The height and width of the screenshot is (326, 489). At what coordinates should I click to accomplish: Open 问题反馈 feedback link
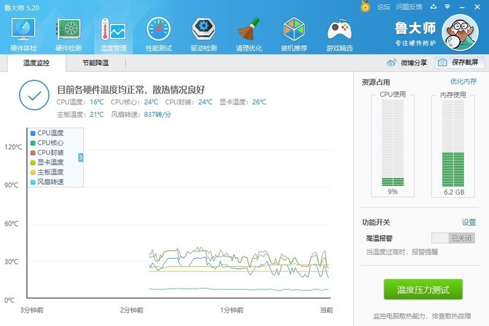pyautogui.click(x=409, y=7)
